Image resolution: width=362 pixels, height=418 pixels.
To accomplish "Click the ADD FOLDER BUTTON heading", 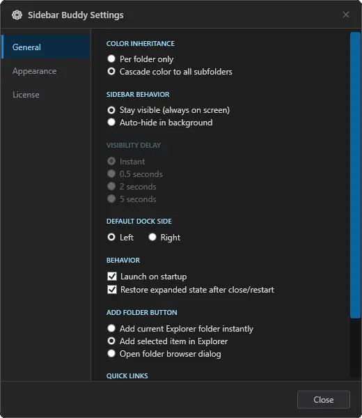I will coord(141,312).
